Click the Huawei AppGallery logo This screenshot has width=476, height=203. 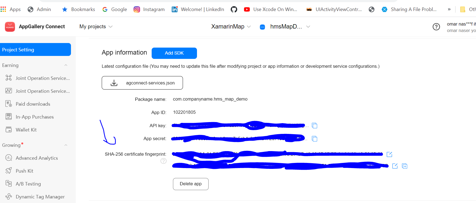(x=10, y=27)
